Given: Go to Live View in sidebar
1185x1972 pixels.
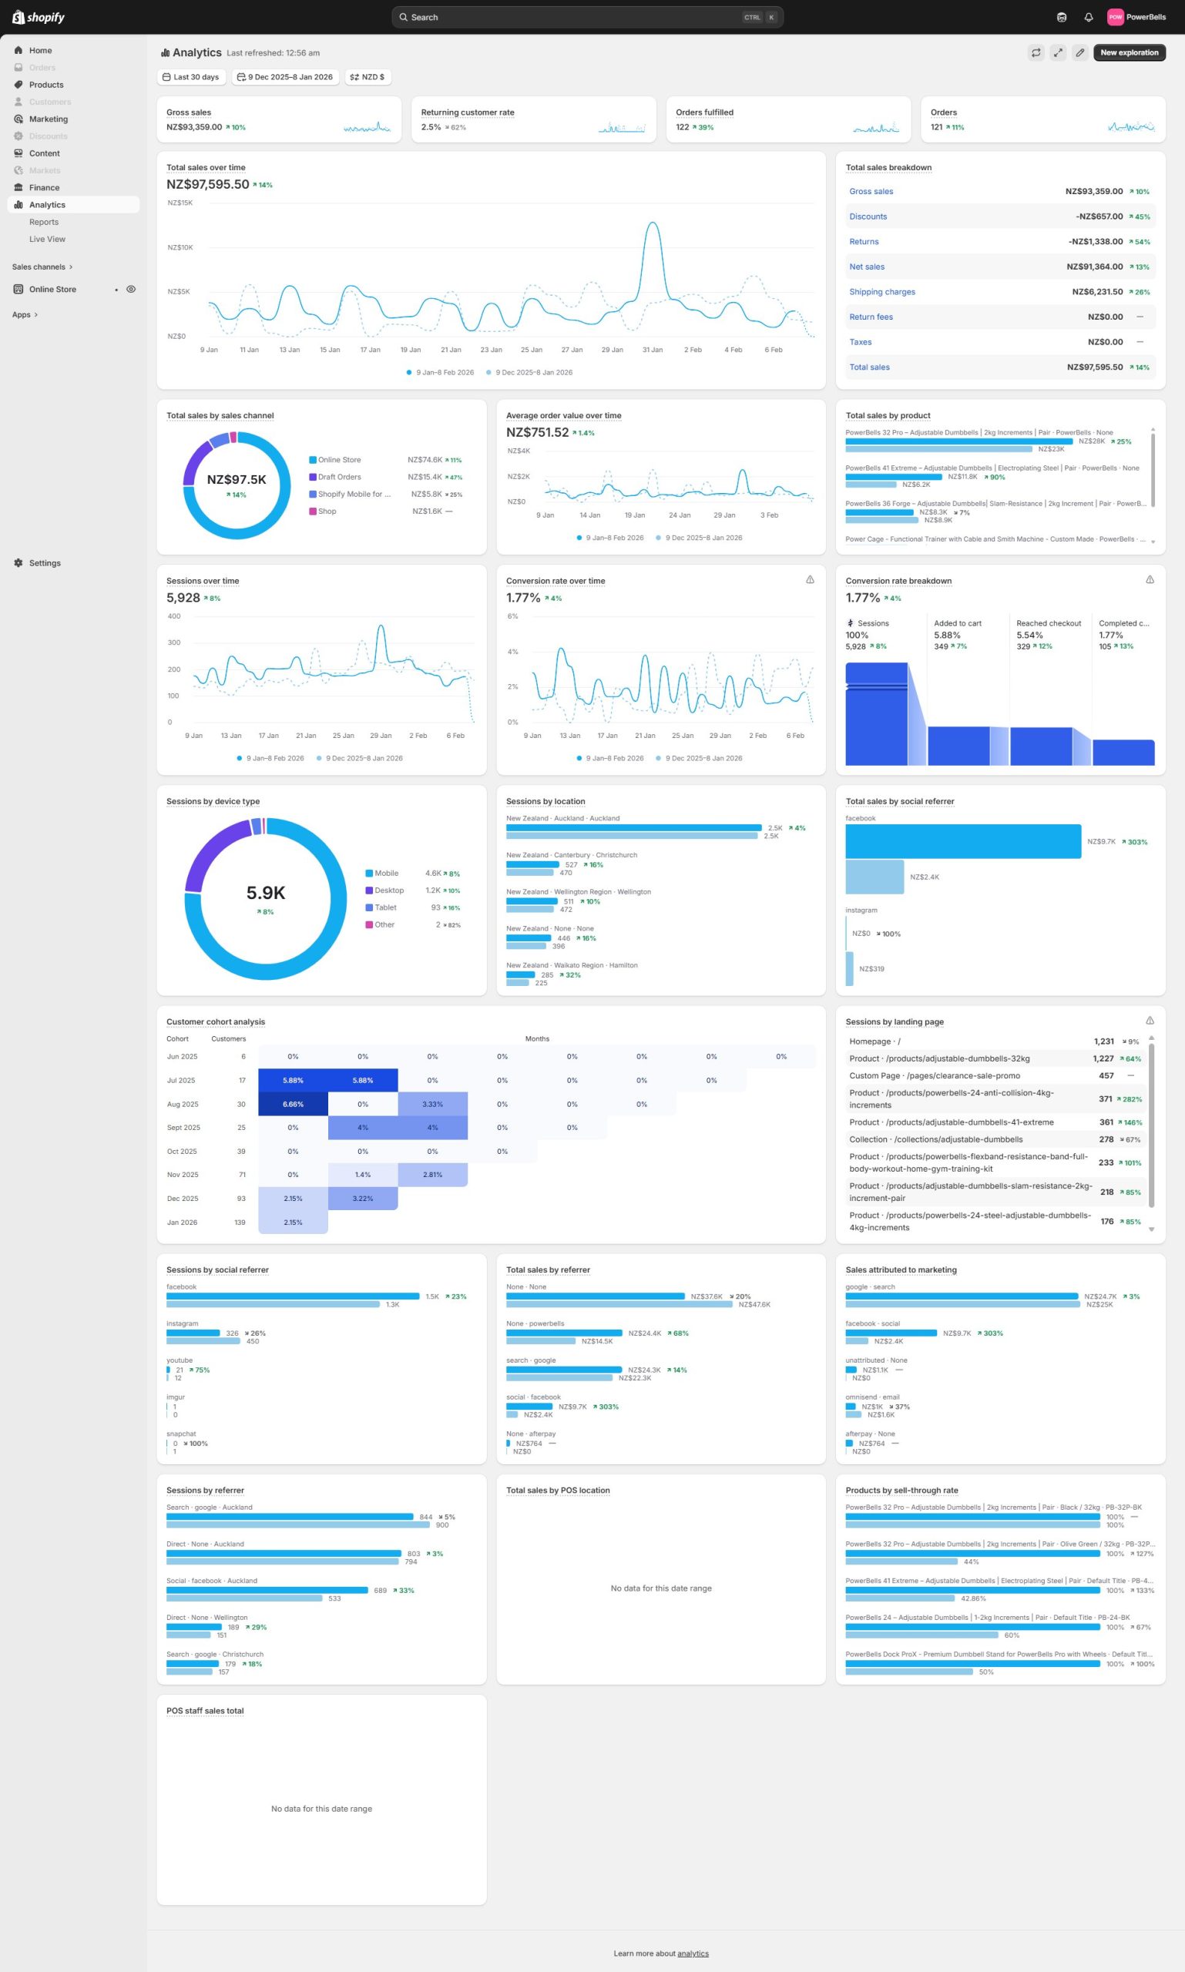Looking at the screenshot, I should [x=47, y=239].
